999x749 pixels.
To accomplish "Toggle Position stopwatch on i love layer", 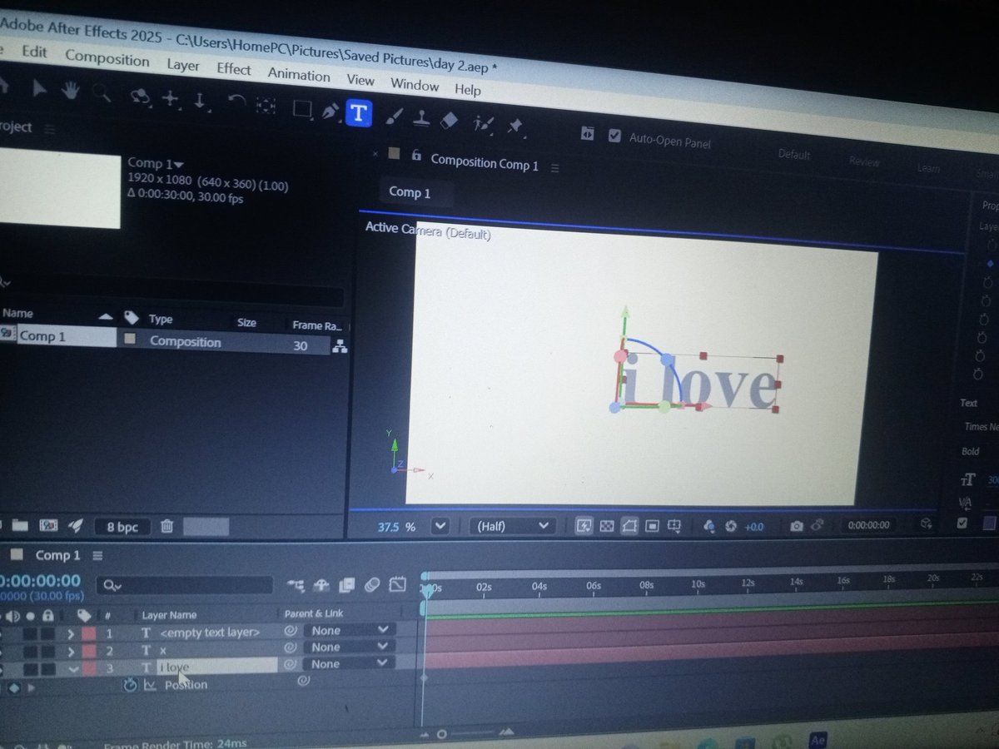I will 130,685.
